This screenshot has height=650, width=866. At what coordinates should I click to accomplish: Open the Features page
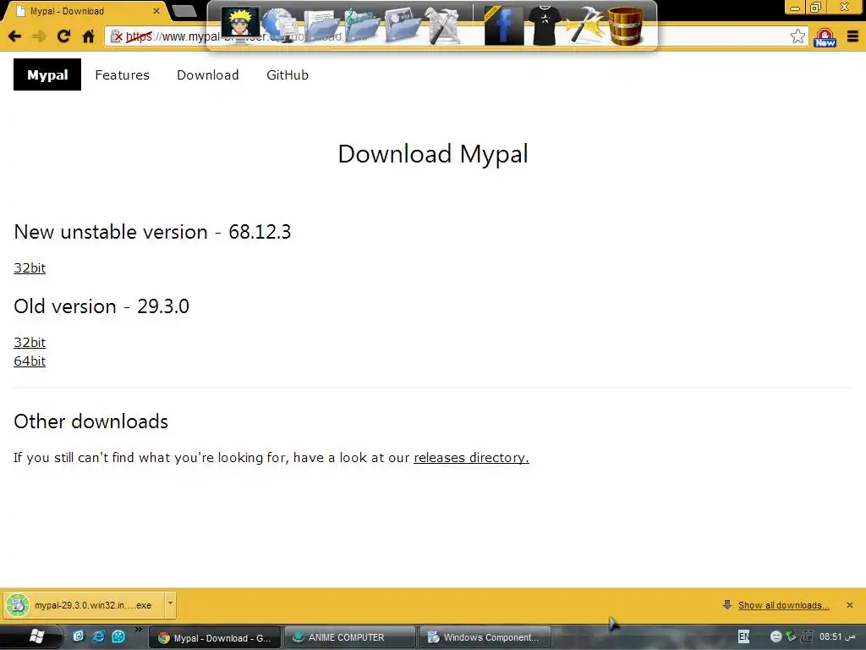[122, 75]
